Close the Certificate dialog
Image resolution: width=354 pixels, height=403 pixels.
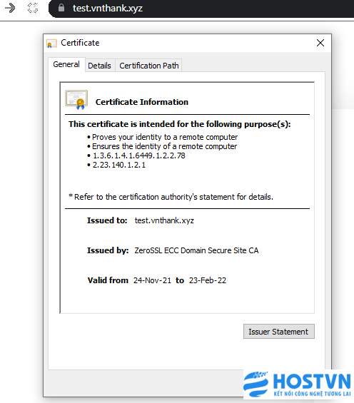click(320, 43)
